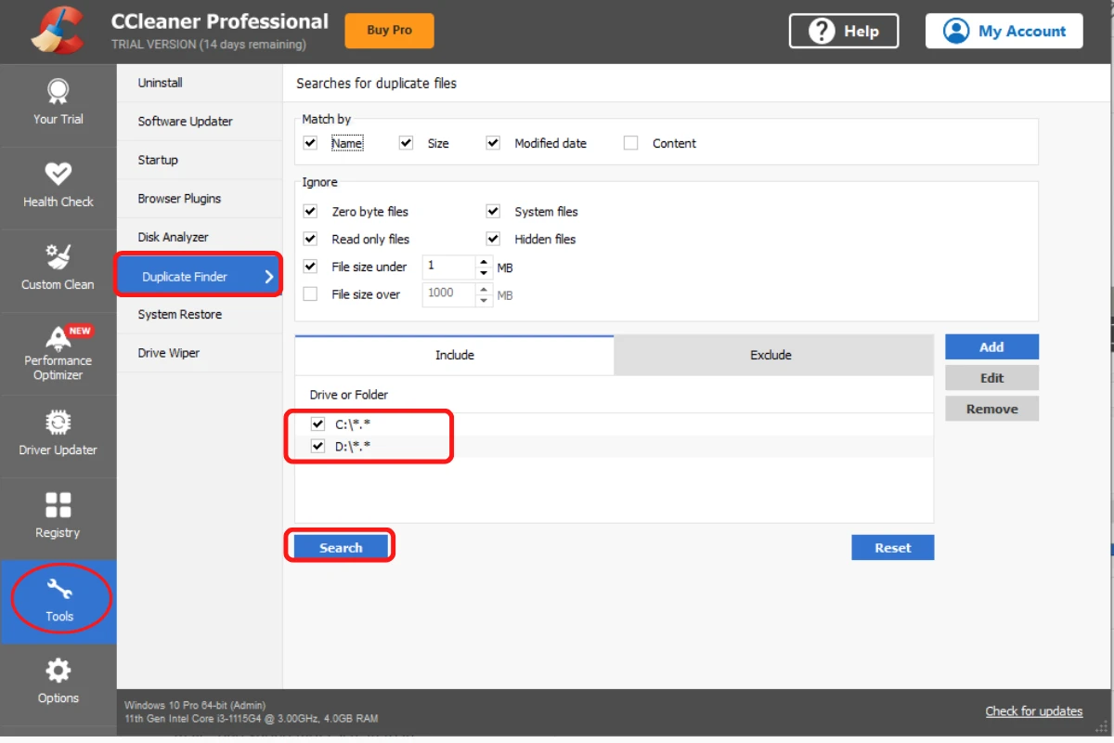The image size is (1114, 743).
Task: Open Options settings
Action: pyautogui.click(x=58, y=684)
